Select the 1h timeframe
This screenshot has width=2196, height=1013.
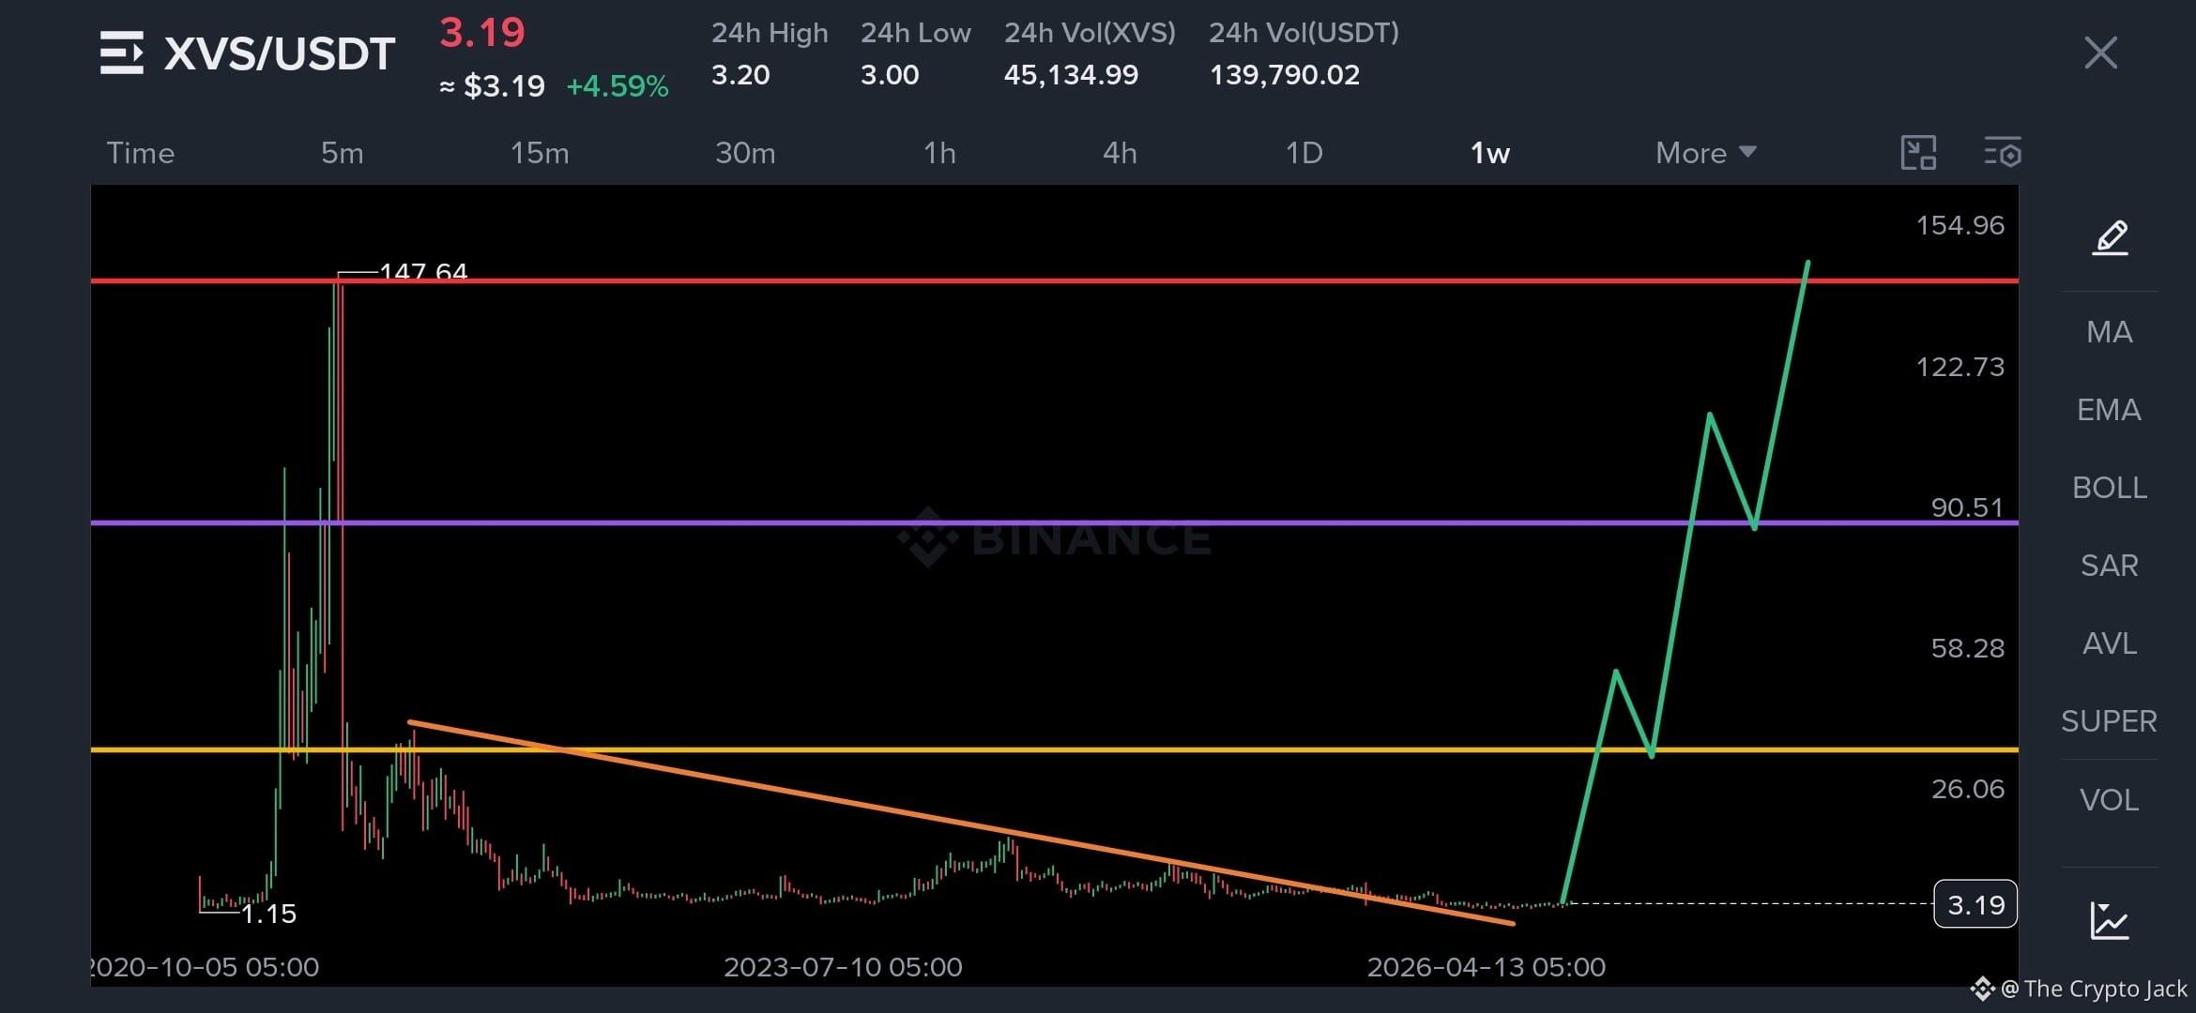(939, 153)
